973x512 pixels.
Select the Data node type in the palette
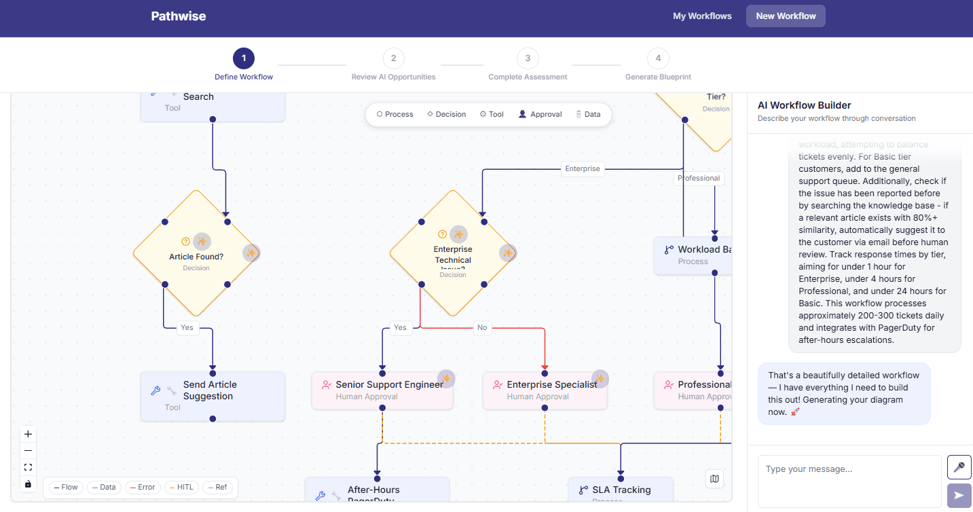(x=588, y=114)
